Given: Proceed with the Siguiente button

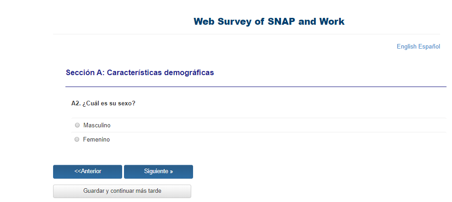Looking at the screenshot, I should click(x=158, y=171).
